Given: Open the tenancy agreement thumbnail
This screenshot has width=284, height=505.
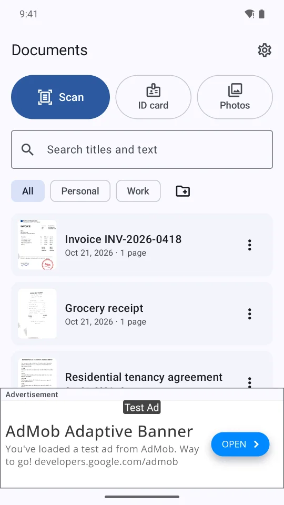Looking at the screenshot, I should tap(37, 373).
